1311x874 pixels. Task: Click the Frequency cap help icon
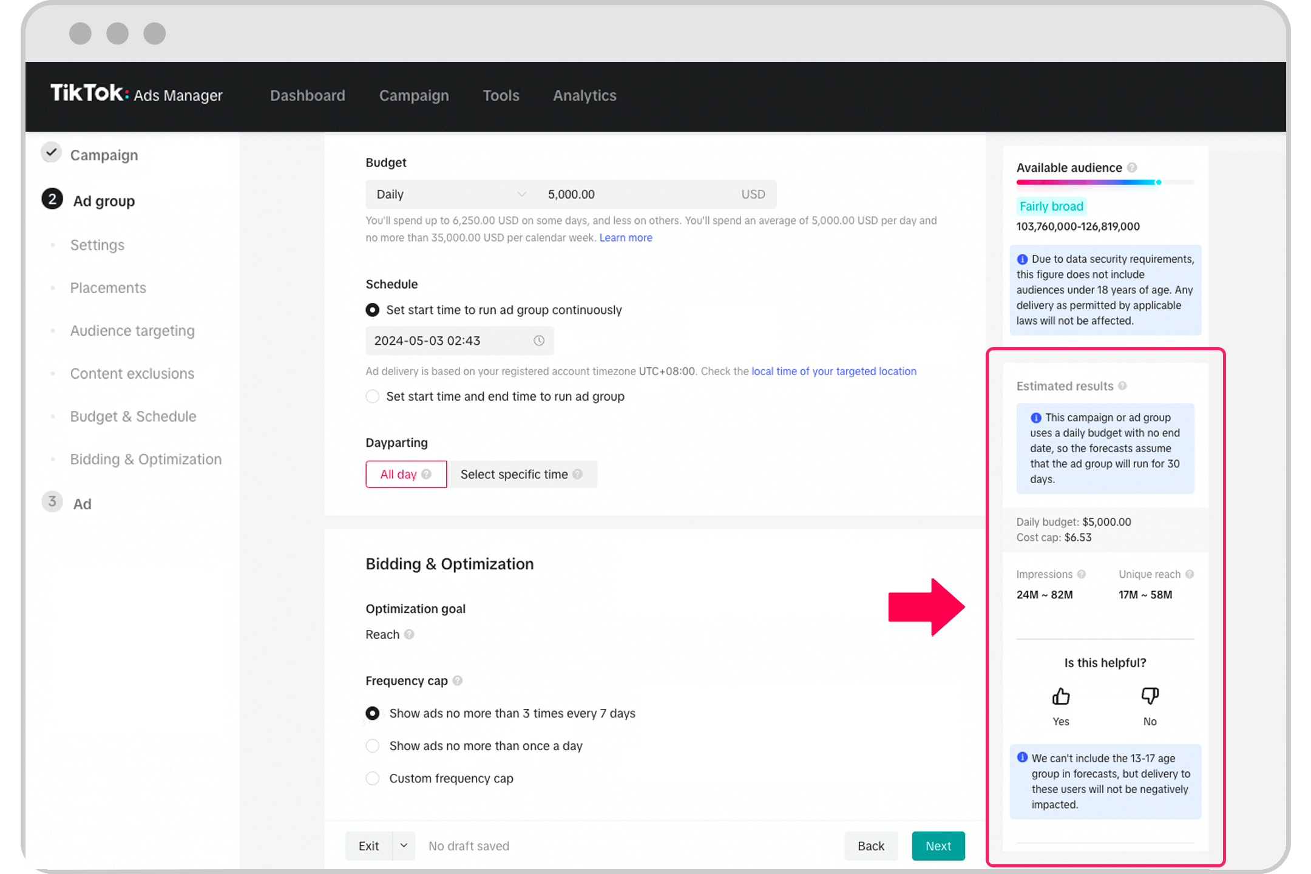458,681
